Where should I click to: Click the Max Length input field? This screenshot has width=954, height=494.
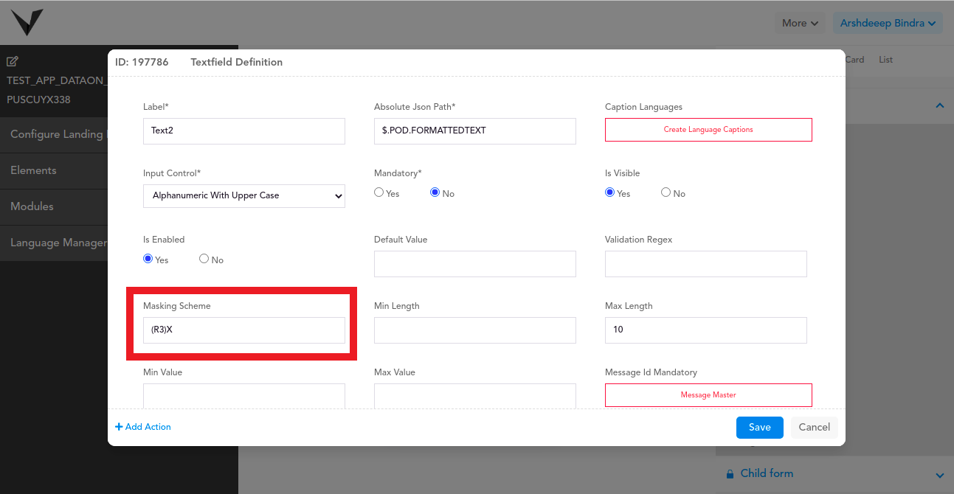point(705,330)
